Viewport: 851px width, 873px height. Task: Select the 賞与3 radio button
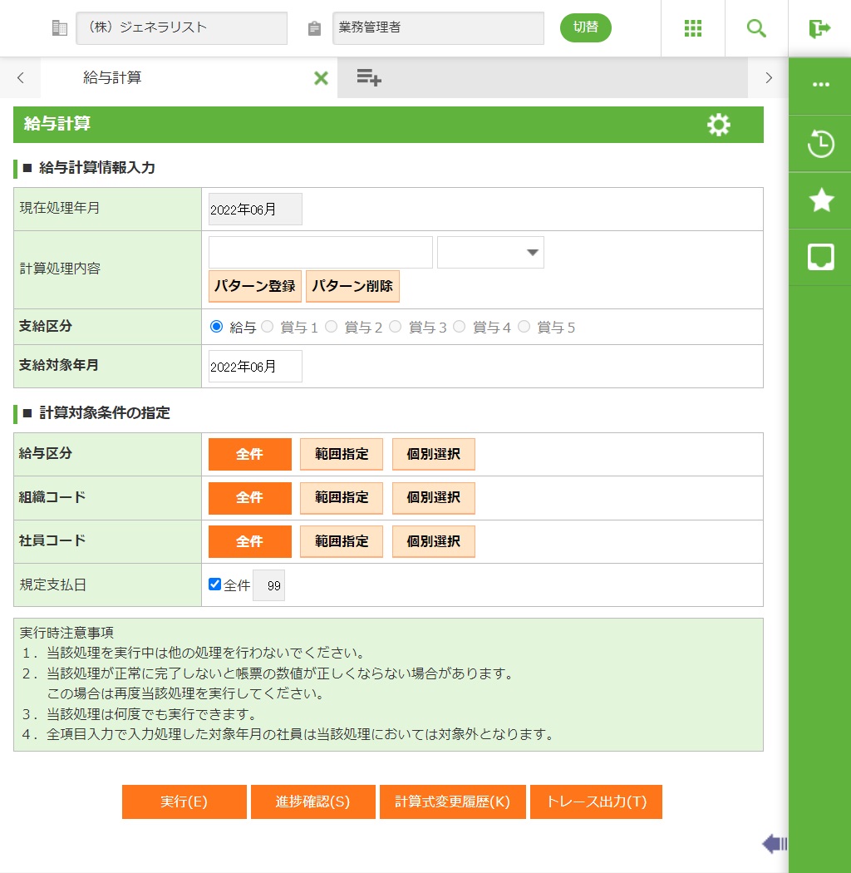[396, 327]
